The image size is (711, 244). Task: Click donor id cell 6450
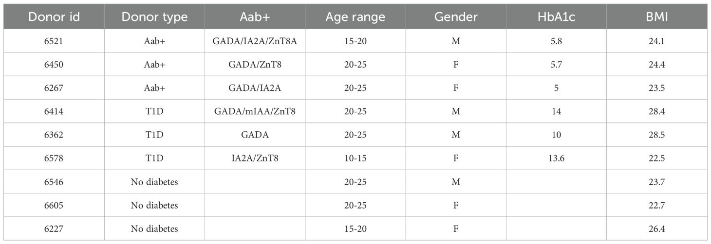point(54,65)
